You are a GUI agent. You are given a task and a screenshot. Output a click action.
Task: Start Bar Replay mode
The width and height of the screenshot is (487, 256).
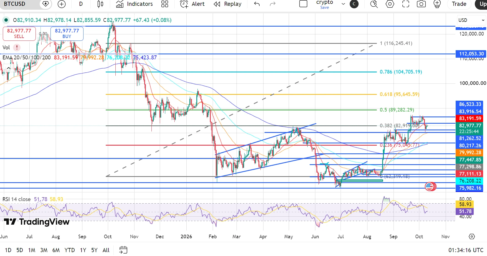coord(227,4)
